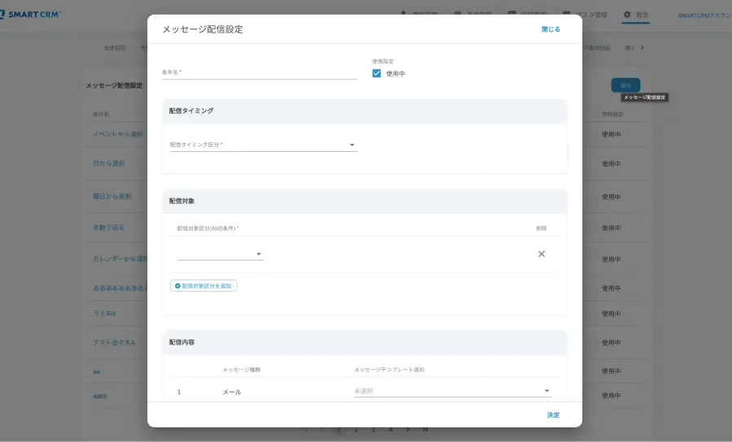The width and height of the screenshot is (732, 442).
Task: Click inside the 条件名 text field
Action: coord(259,72)
